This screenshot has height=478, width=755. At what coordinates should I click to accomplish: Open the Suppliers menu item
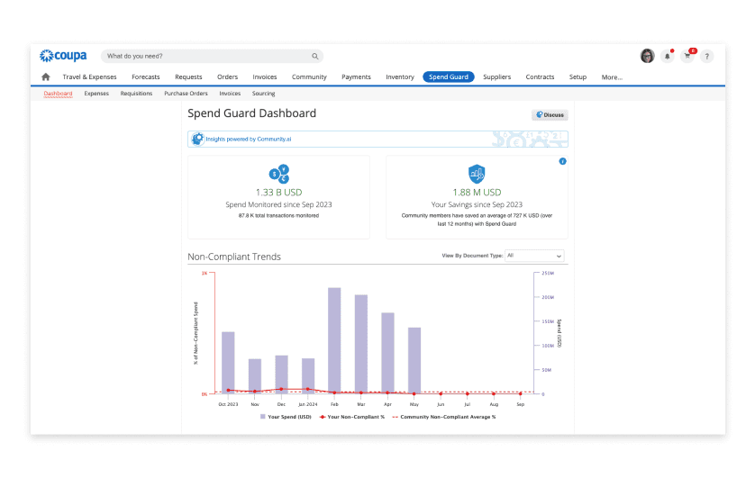[x=497, y=77]
